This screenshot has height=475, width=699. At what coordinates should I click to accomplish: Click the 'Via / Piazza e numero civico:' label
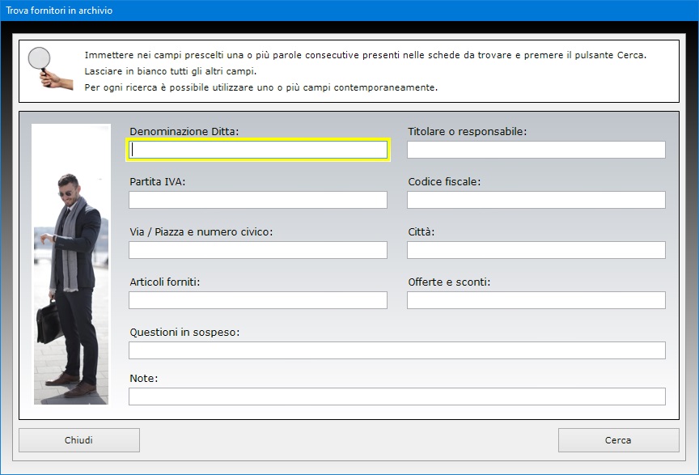[x=201, y=232]
